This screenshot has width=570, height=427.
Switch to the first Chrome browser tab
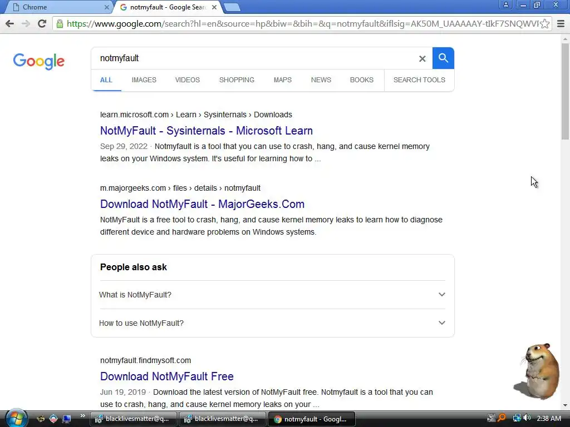[x=60, y=7]
